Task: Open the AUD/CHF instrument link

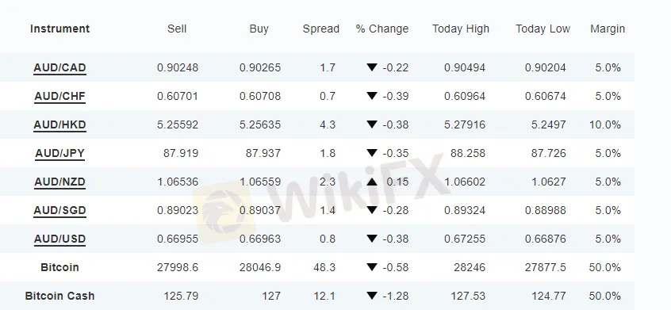Action: coord(60,96)
